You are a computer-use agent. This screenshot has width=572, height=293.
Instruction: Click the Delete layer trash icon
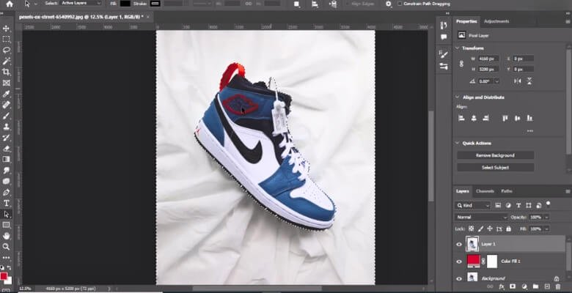557,287
